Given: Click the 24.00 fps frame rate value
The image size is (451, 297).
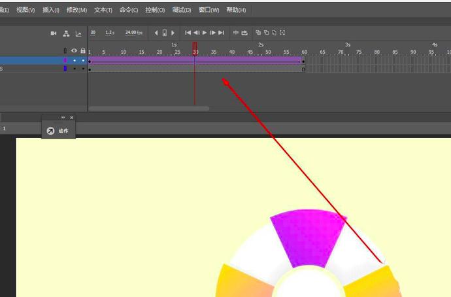Looking at the screenshot, I should [x=134, y=33].
